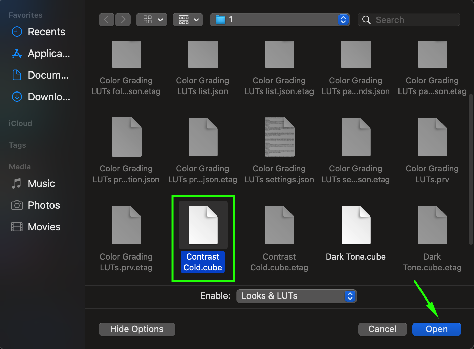Click the vertical scrollbar in file list
The width and height of the screenshot is (474, 349).
pyautogui.click(x=471, y=169)
